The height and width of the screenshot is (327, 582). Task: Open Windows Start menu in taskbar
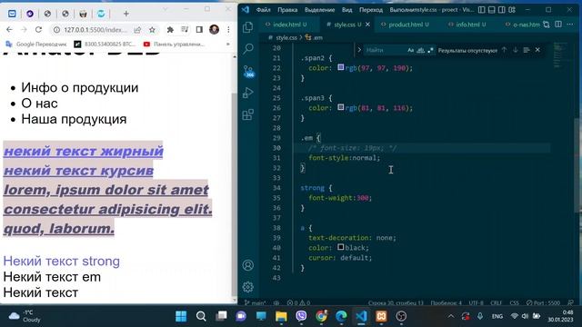click(181, 316)
